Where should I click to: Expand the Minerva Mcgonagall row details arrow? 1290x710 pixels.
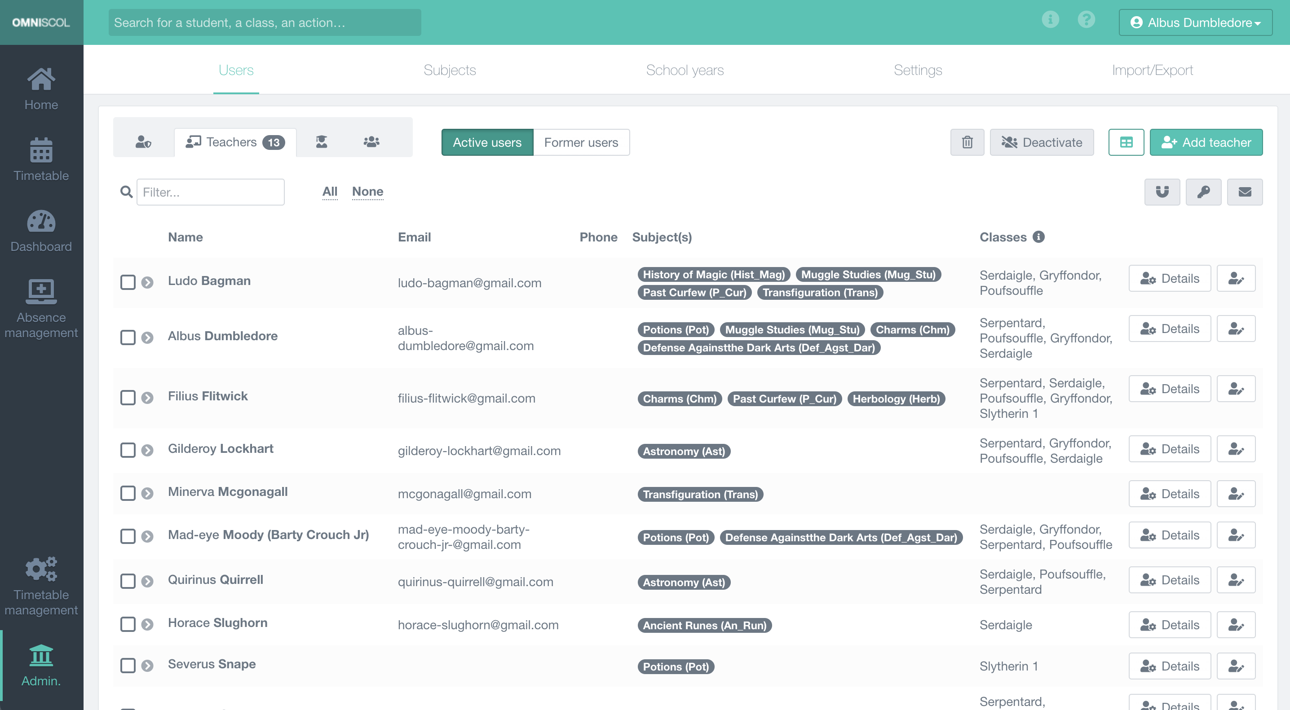pyautogui.click(x=147, y=493)
